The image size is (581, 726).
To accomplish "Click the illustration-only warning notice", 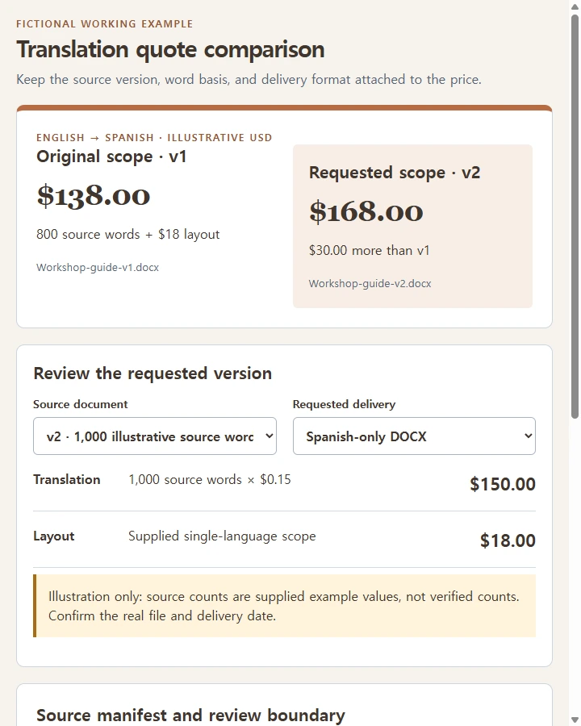I will (285, 606).
